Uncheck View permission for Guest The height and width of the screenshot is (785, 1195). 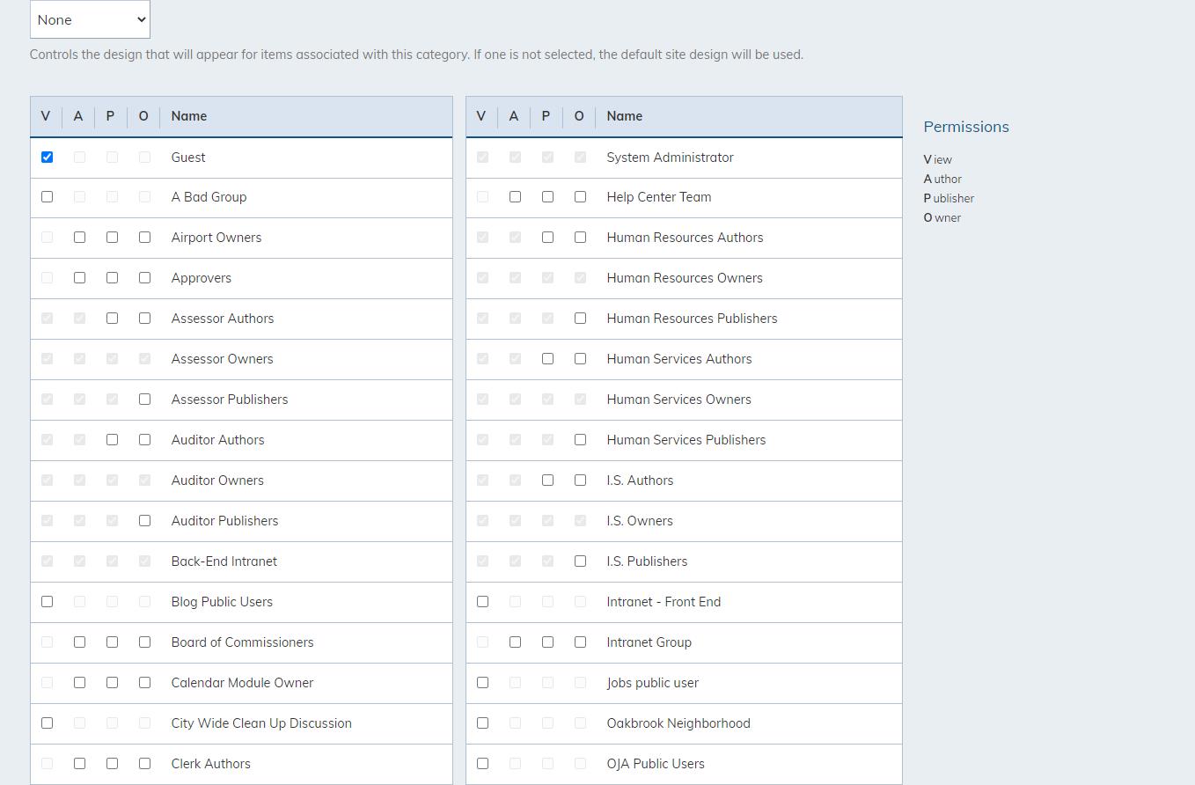[48, 157]
